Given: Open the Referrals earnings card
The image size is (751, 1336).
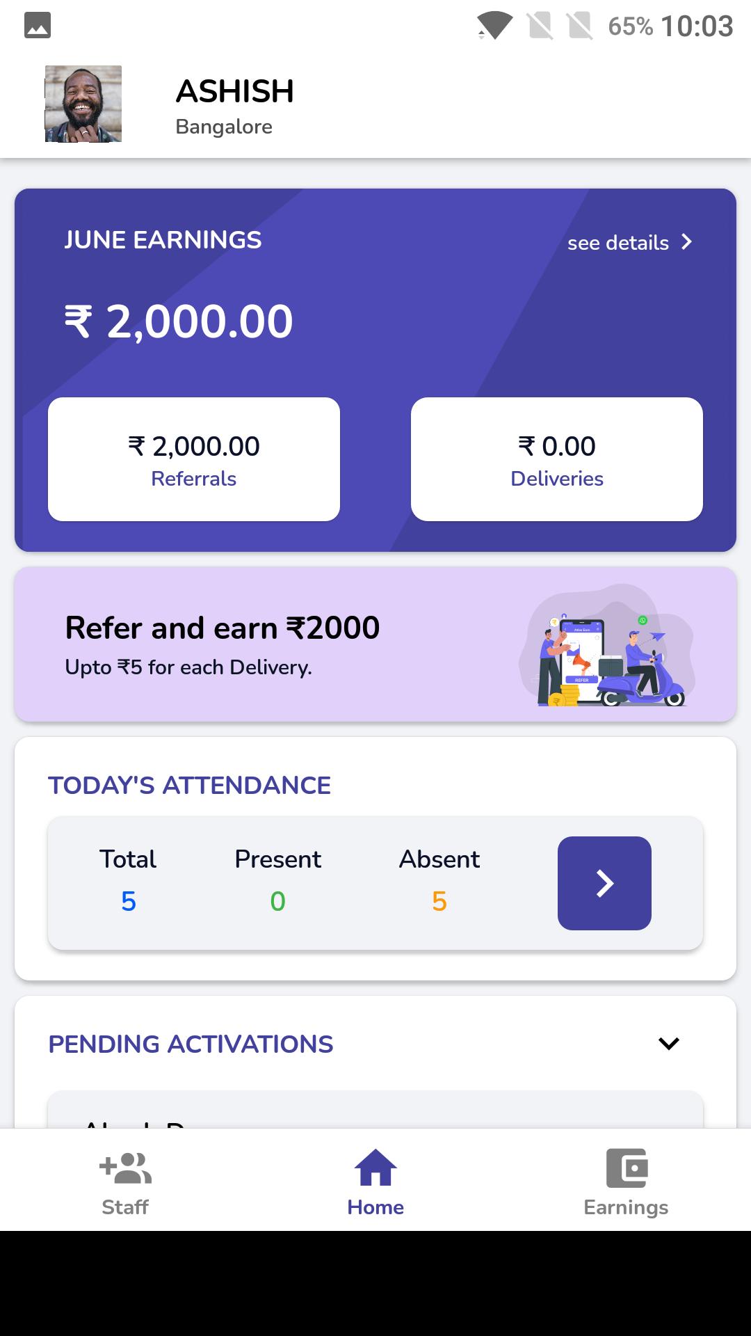Looking at the screenshot, I should 194,459.
